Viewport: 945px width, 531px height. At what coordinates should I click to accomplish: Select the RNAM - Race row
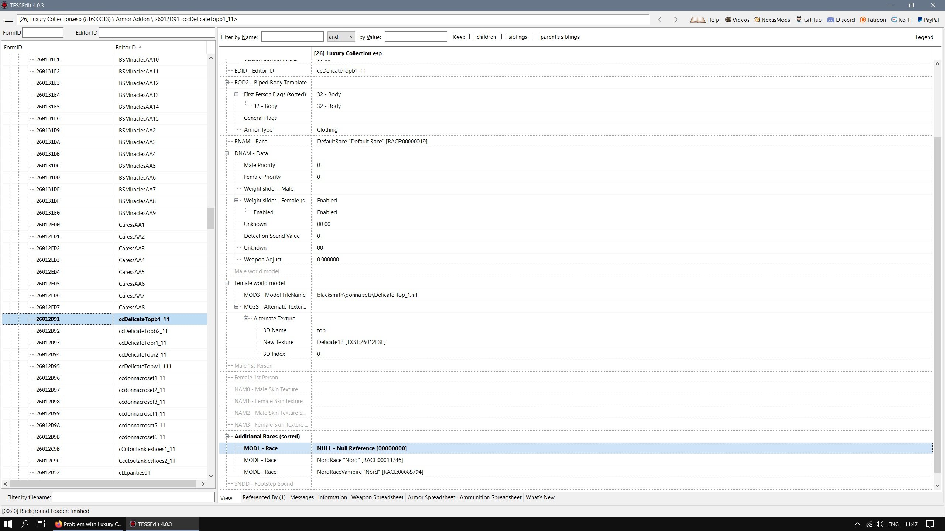[576, 142]
